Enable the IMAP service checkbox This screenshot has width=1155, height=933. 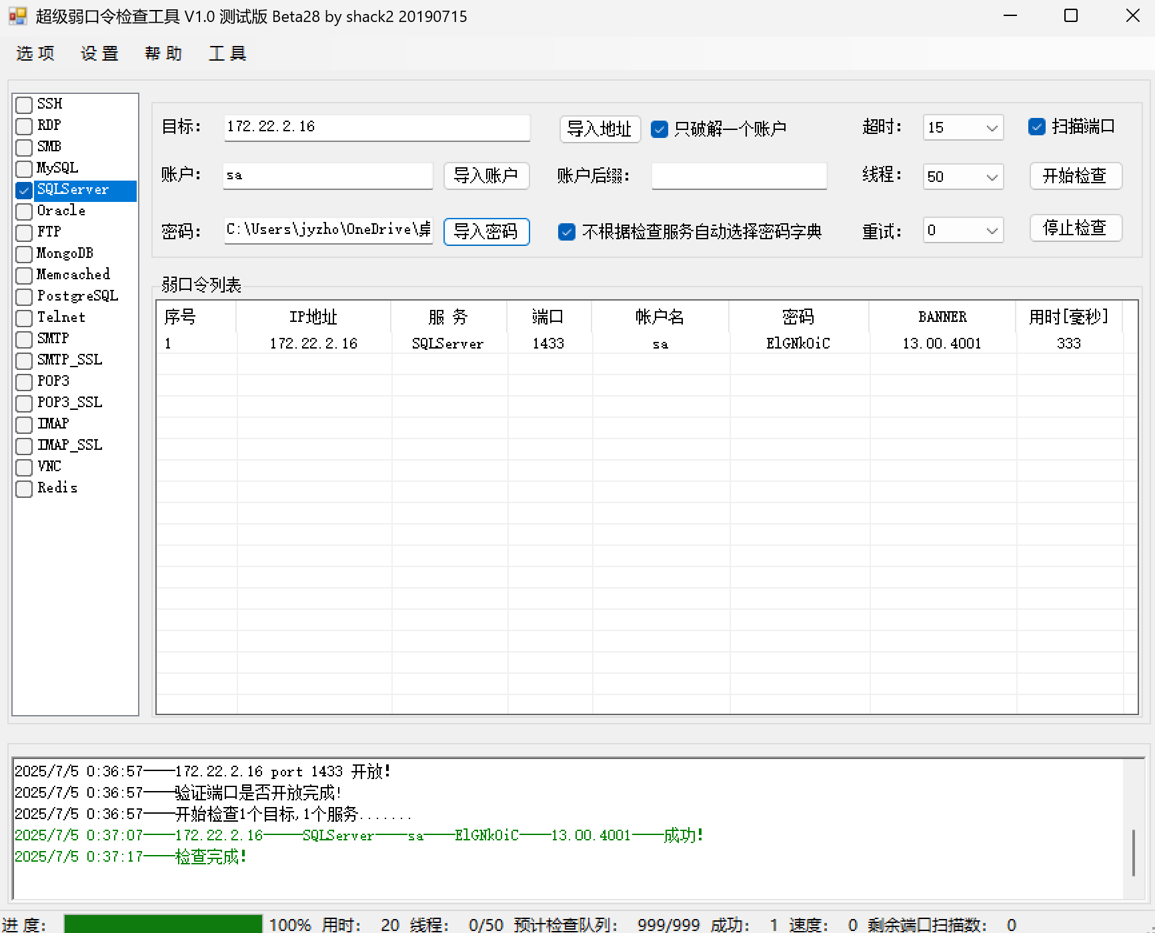(24, 425)
